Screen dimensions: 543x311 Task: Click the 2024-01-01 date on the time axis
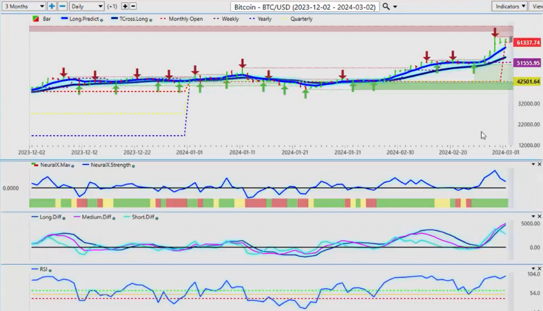pos(189,152)
